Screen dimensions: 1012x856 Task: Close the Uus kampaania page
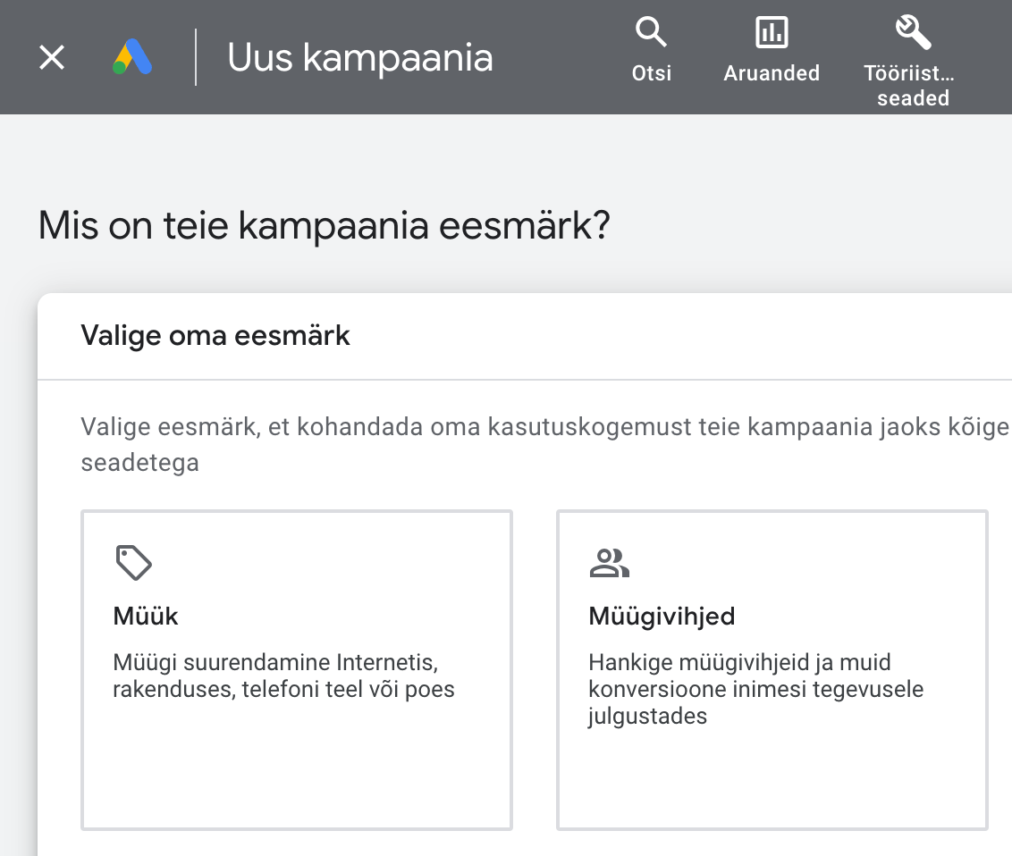(52, 58)
